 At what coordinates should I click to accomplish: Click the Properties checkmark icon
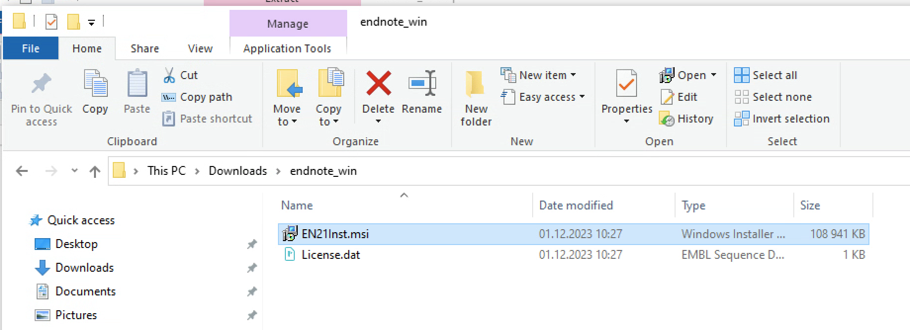[x=626, y=83]
